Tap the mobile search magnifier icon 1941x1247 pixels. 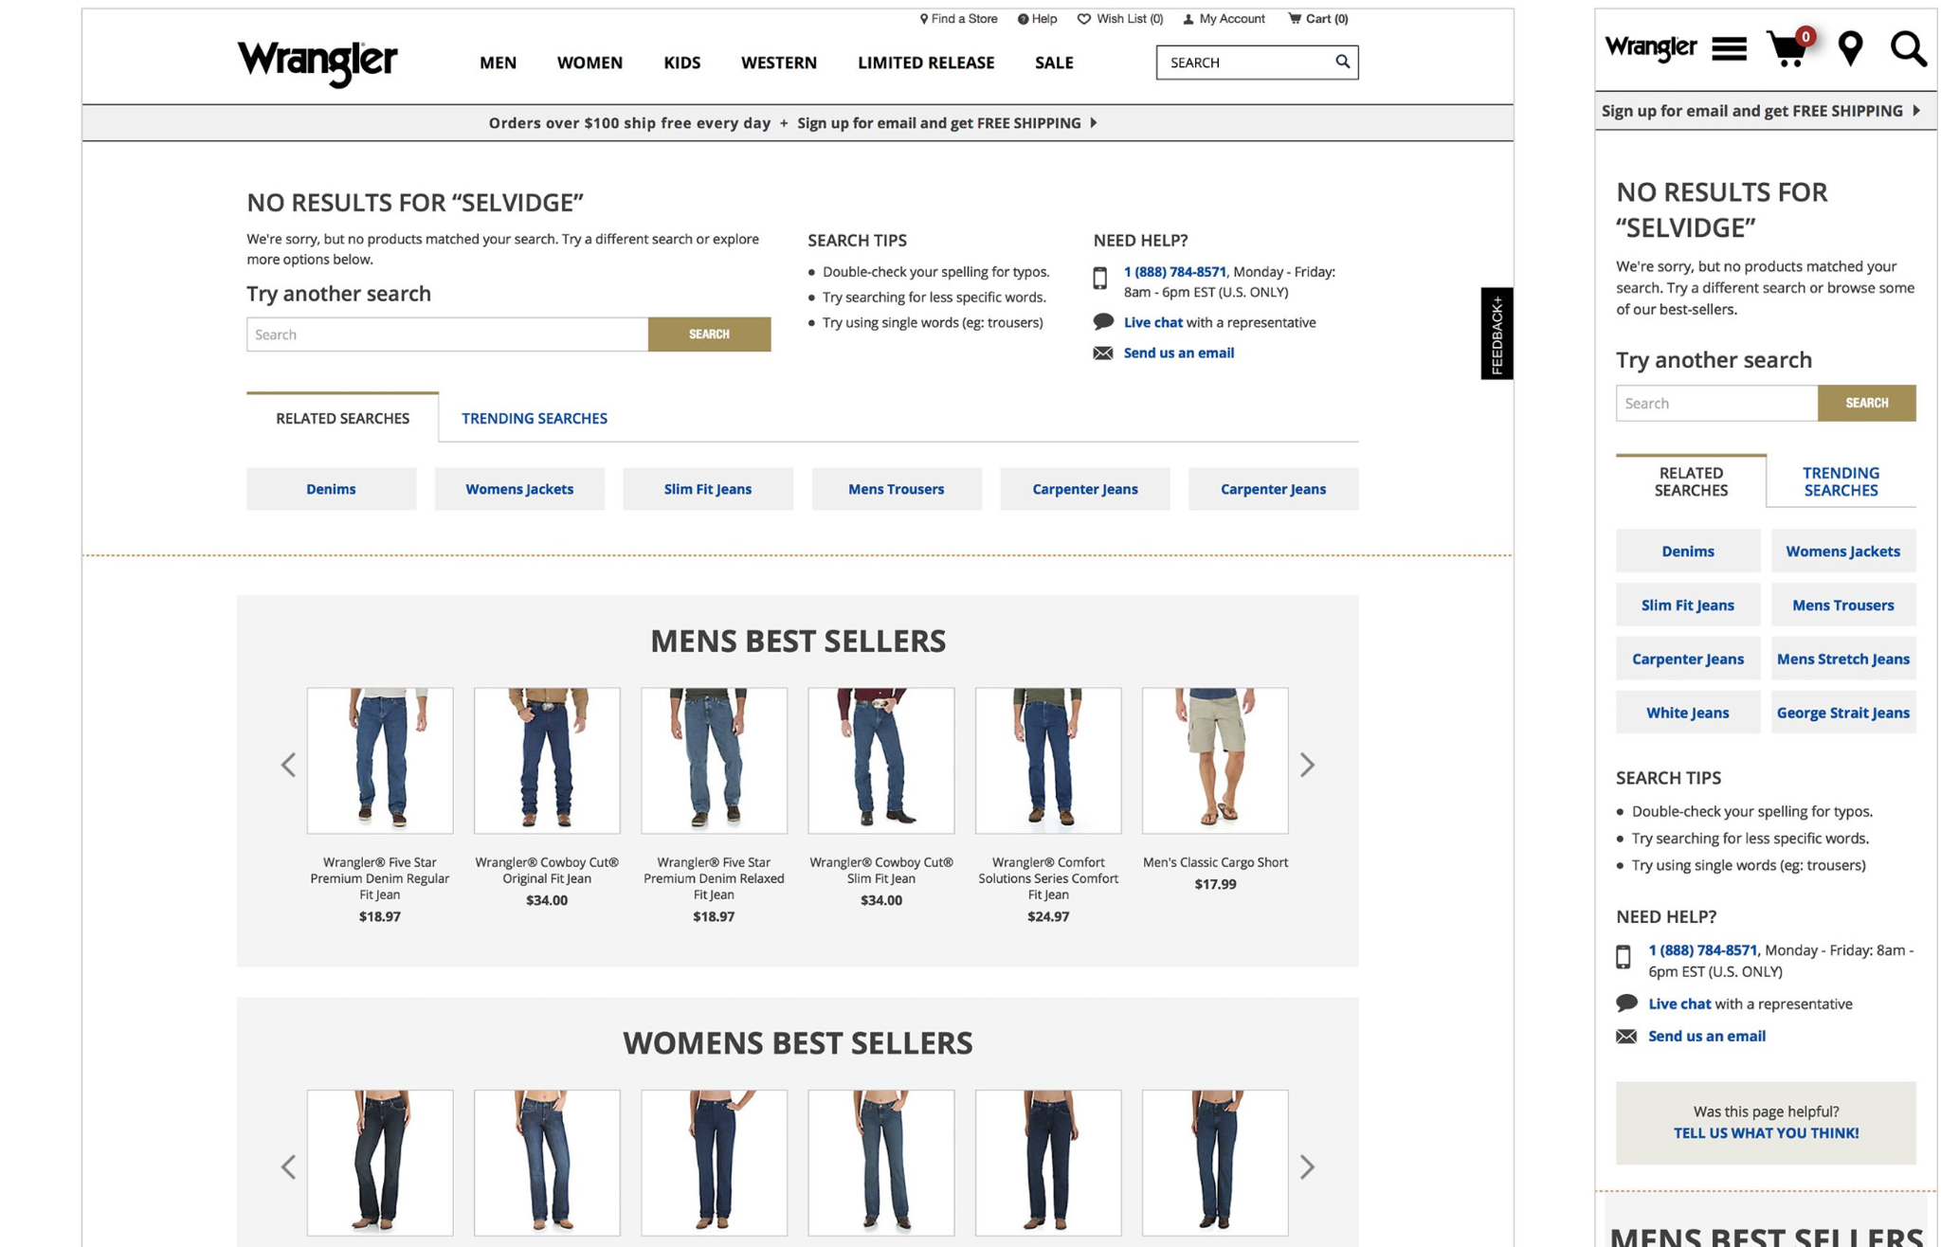[1908, 48]
